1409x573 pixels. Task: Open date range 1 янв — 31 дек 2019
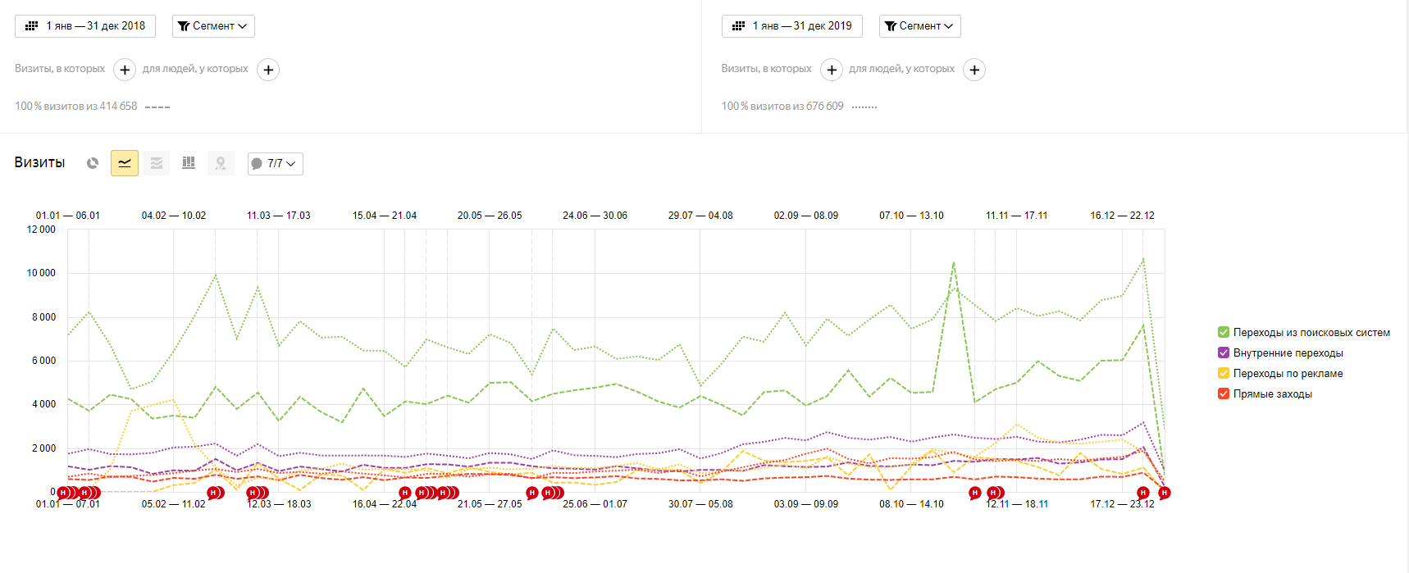point(792,26)
